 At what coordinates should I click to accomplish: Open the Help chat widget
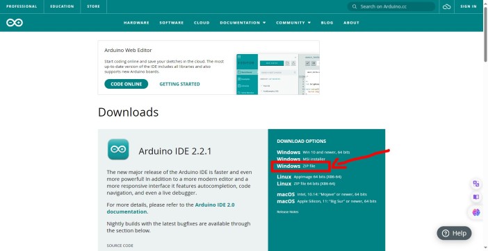click(x=454, y=233)
